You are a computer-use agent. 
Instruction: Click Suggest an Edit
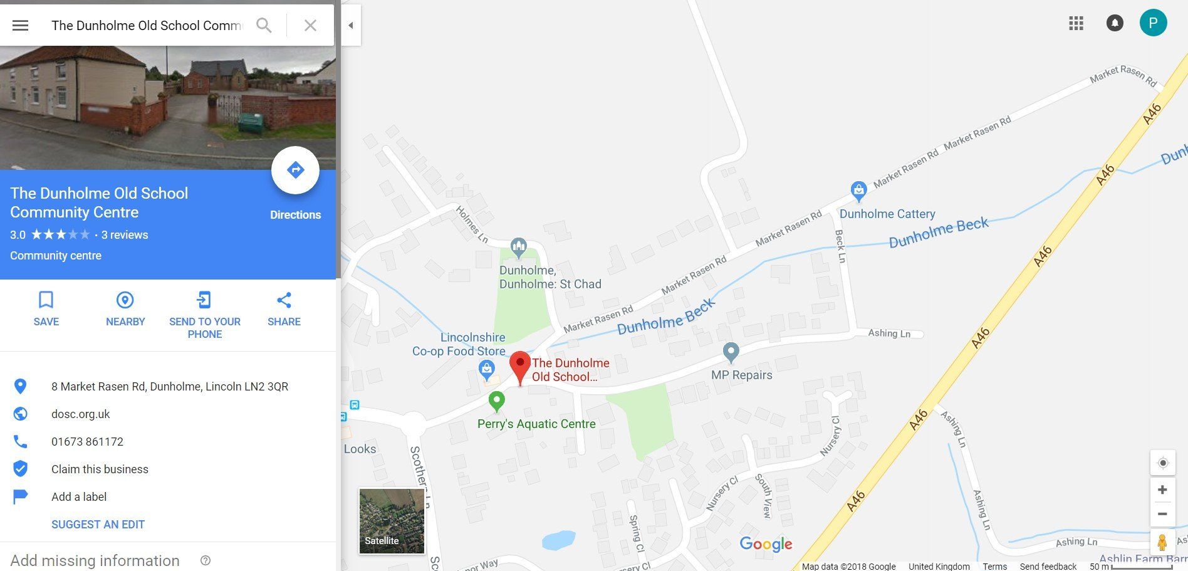click(98, 525)
